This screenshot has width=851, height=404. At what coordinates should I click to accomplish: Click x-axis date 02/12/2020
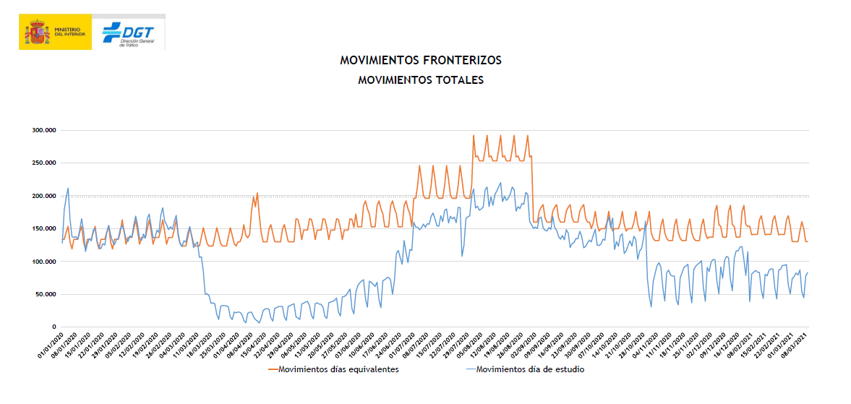[x=699, y=344]
